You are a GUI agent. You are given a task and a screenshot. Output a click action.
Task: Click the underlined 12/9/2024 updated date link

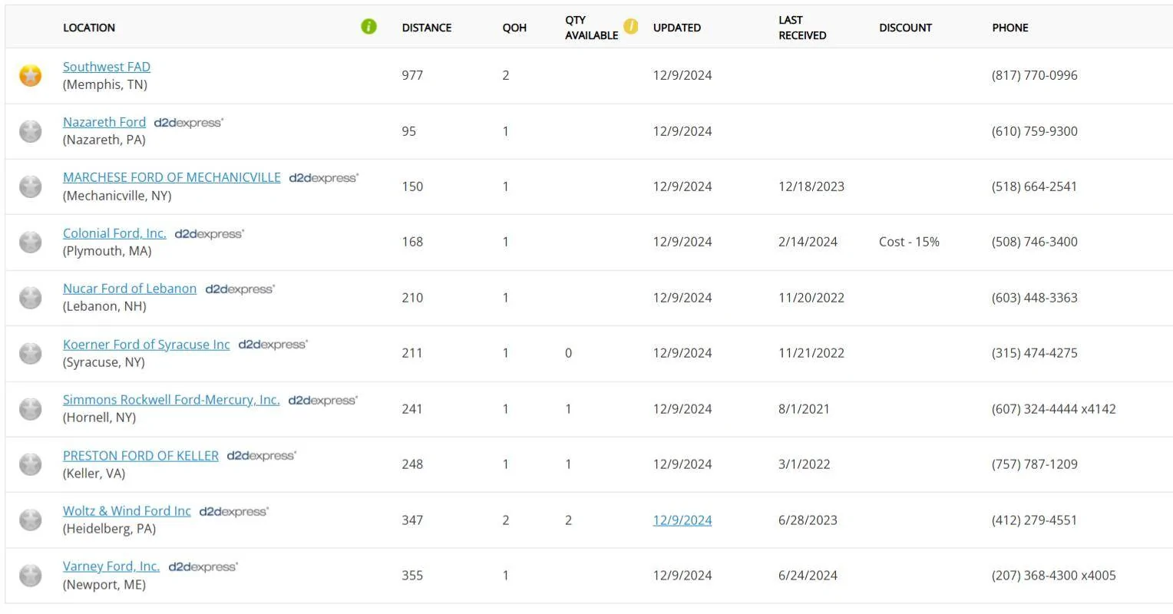tap(682, 520)
